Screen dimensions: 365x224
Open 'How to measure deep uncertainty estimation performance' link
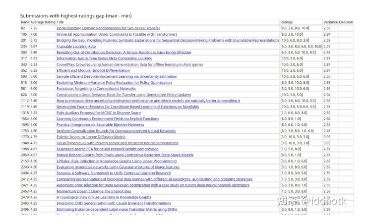148,101
